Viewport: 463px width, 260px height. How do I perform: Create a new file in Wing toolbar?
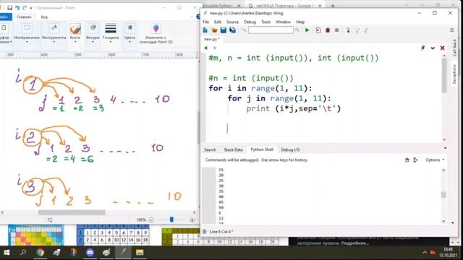click(x=205, y=30)
